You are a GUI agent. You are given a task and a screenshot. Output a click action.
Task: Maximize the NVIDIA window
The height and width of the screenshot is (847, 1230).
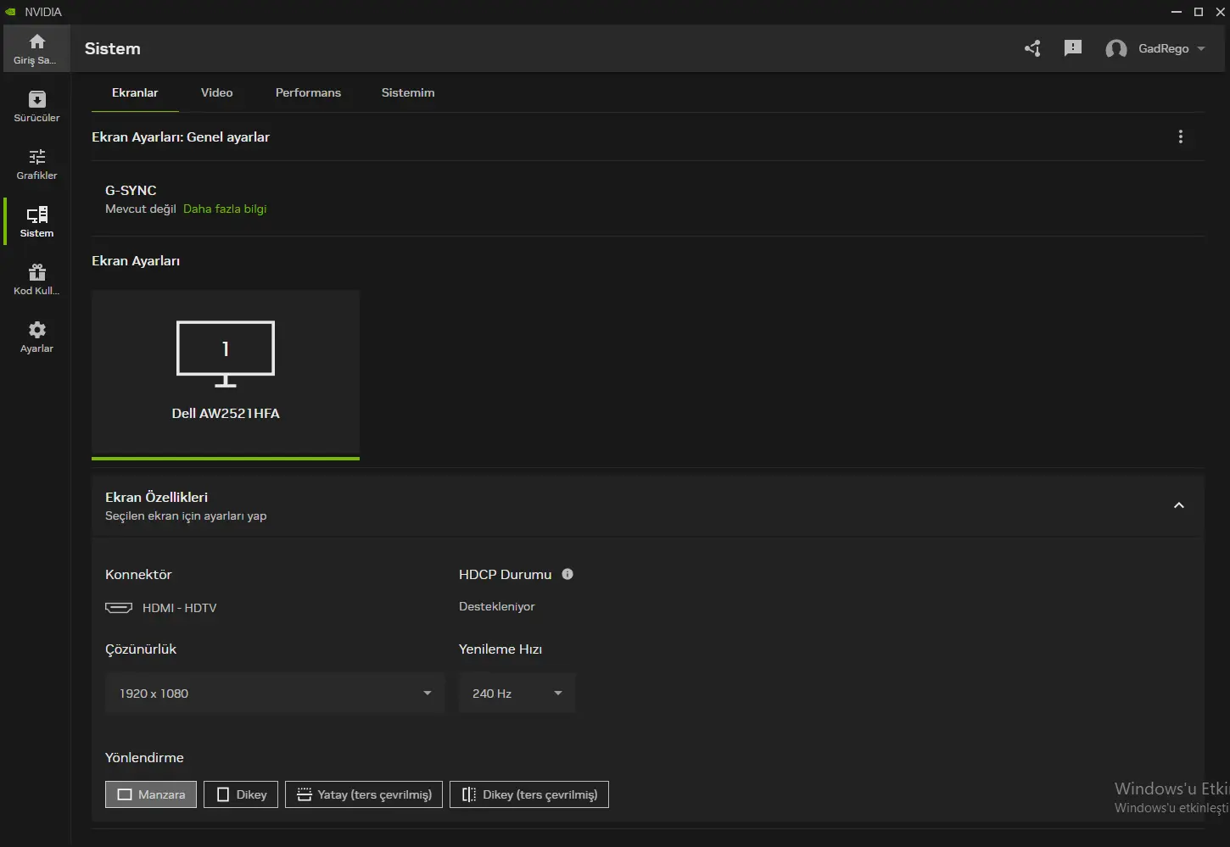pyautogui.click(x=1199, y=12)
